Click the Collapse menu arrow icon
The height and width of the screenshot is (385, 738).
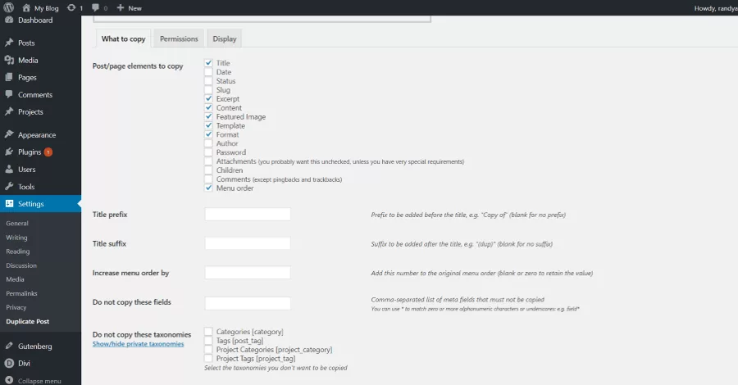(x=9, y=380)
